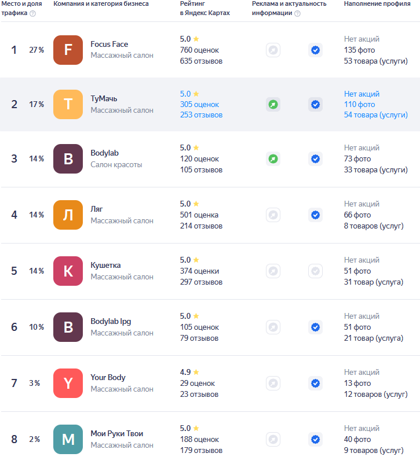420x468 pixels.
Task: Click the help icon next to 'информации' header
Action: (297, 13)
